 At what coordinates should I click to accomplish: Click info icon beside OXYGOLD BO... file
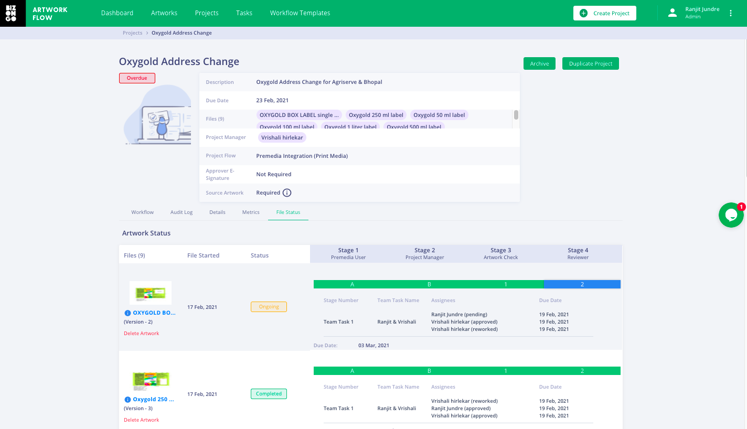pos(127,313)
